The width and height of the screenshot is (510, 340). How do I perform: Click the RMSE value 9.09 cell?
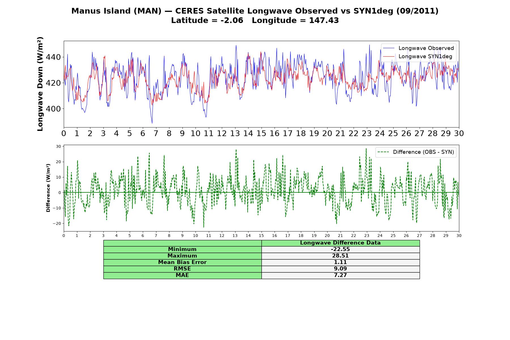pyautogui.click(x=341, y=269)
